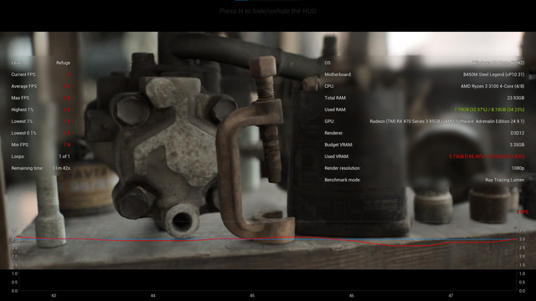536x301 pixels.
Task: Click the level name 'Refuge'
Action: point(64,63)
